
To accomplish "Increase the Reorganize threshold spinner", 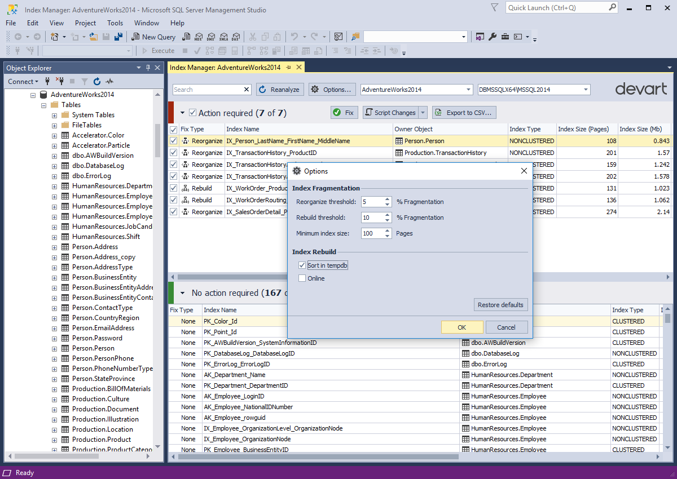I will click(388, 199).
